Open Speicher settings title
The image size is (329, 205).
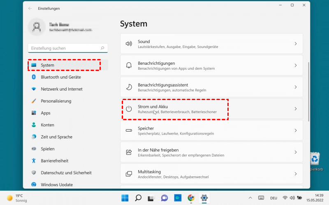tap(146, 128)
